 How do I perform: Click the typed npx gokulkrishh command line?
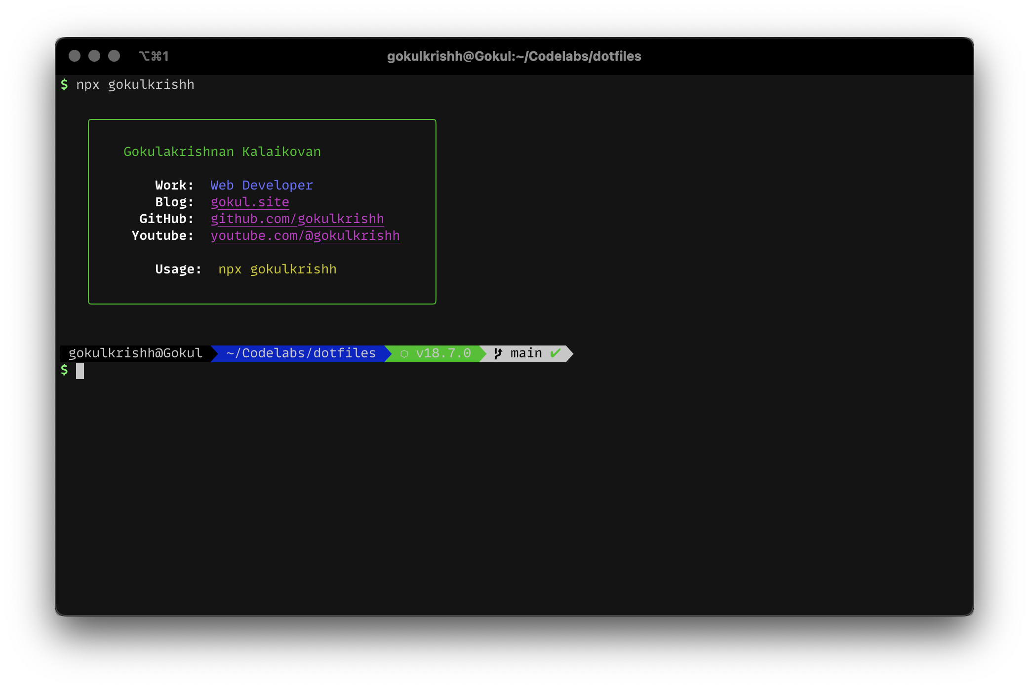coord(135,84)
